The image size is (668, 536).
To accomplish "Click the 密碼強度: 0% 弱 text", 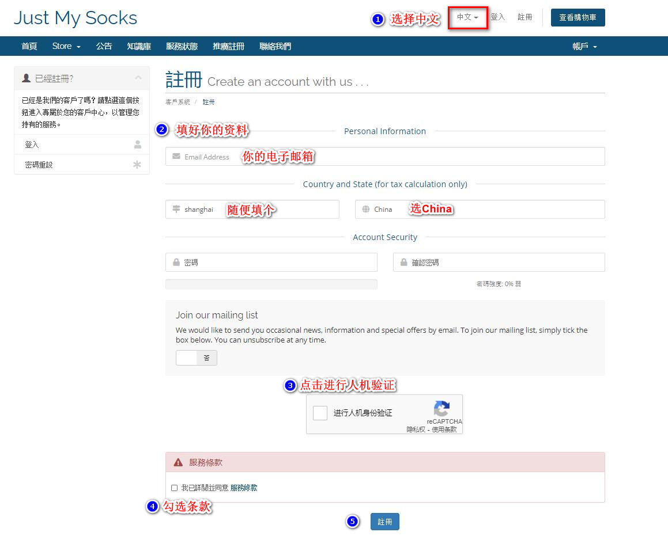I will pyautogui.click(x=499, y=284).
